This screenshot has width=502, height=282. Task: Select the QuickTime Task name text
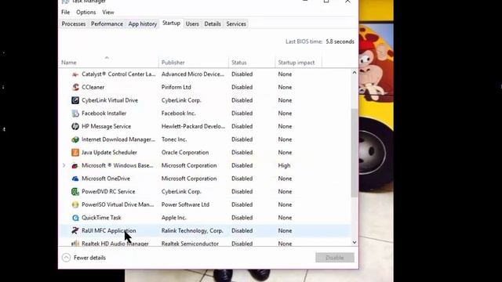(x=101, y=218)
